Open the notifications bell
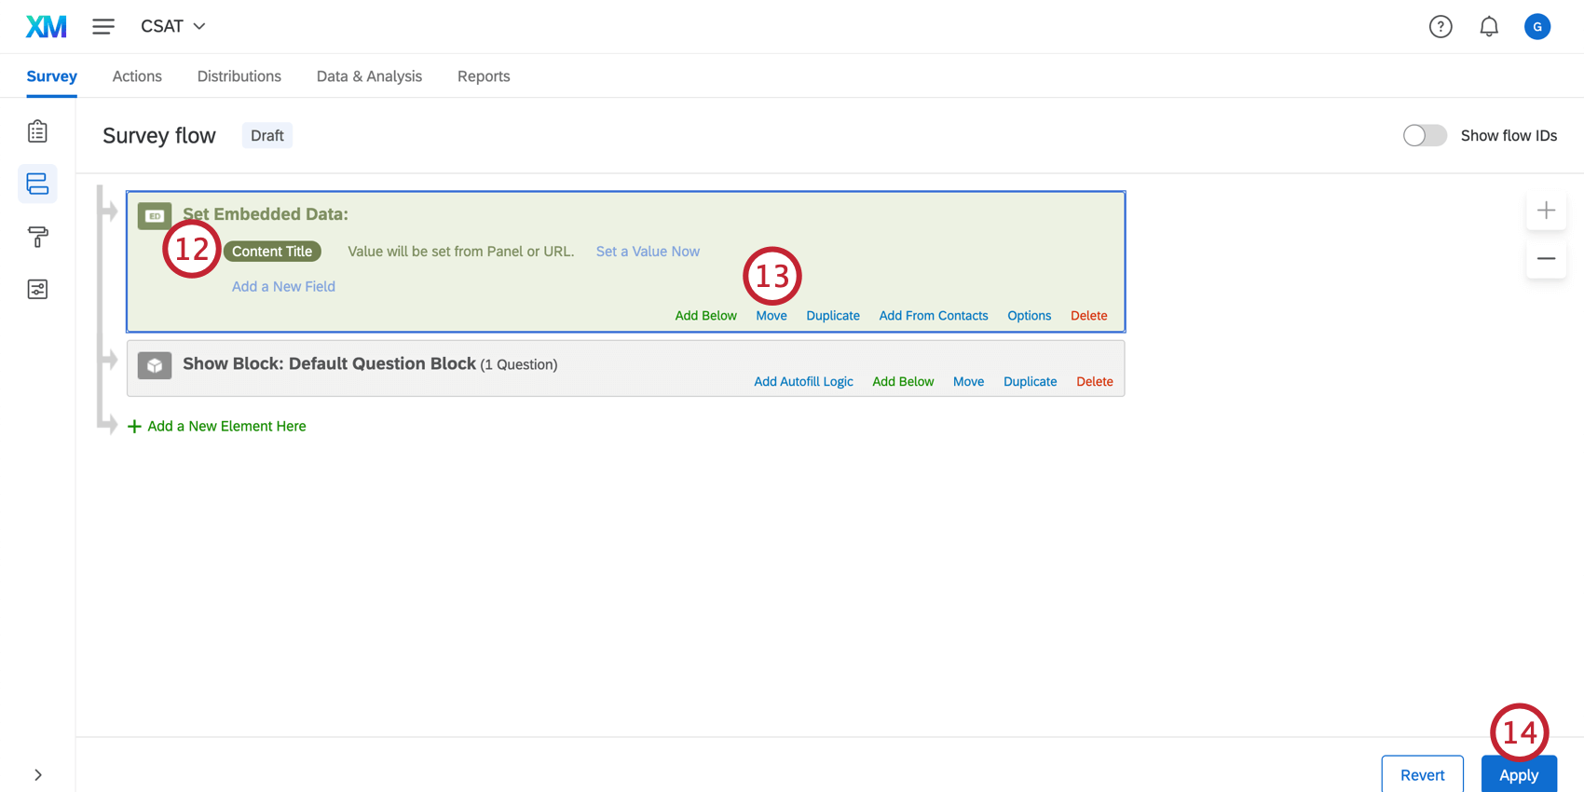The width and height of the screenshot is (1584, 792). coord(1489,27)
